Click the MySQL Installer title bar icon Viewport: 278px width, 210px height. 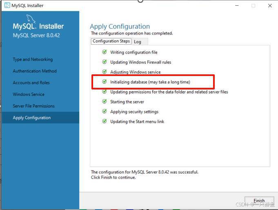coord(7,5)
